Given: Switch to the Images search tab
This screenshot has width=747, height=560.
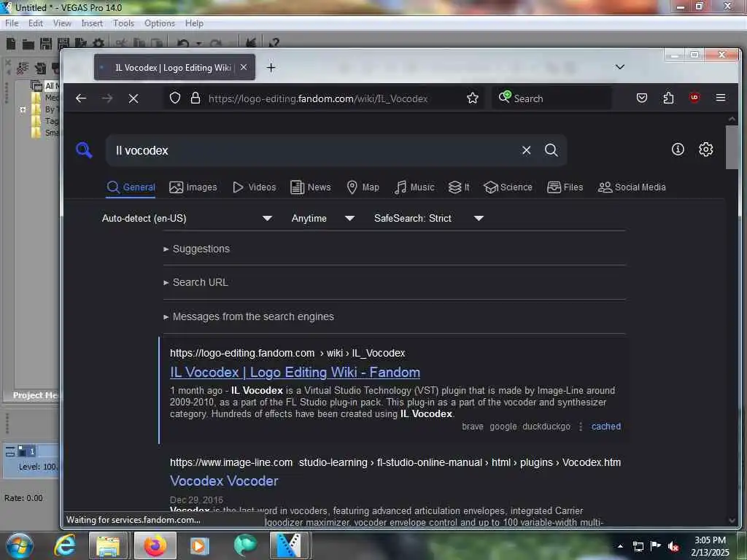Looking at the screenshot, I should (193, 187).
